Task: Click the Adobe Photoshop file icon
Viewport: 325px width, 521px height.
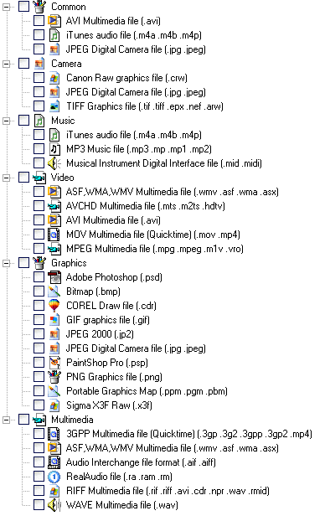Action: click(x=54, y=277)
